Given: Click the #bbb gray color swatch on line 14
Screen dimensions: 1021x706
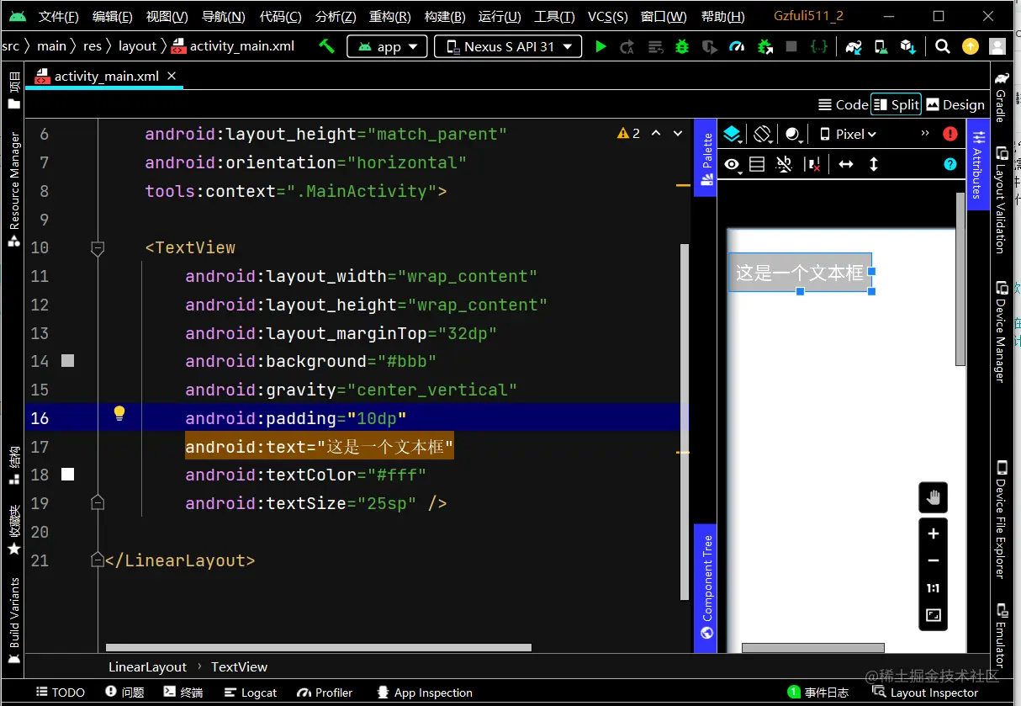Looking at the screenshot, I should (68, 361).
